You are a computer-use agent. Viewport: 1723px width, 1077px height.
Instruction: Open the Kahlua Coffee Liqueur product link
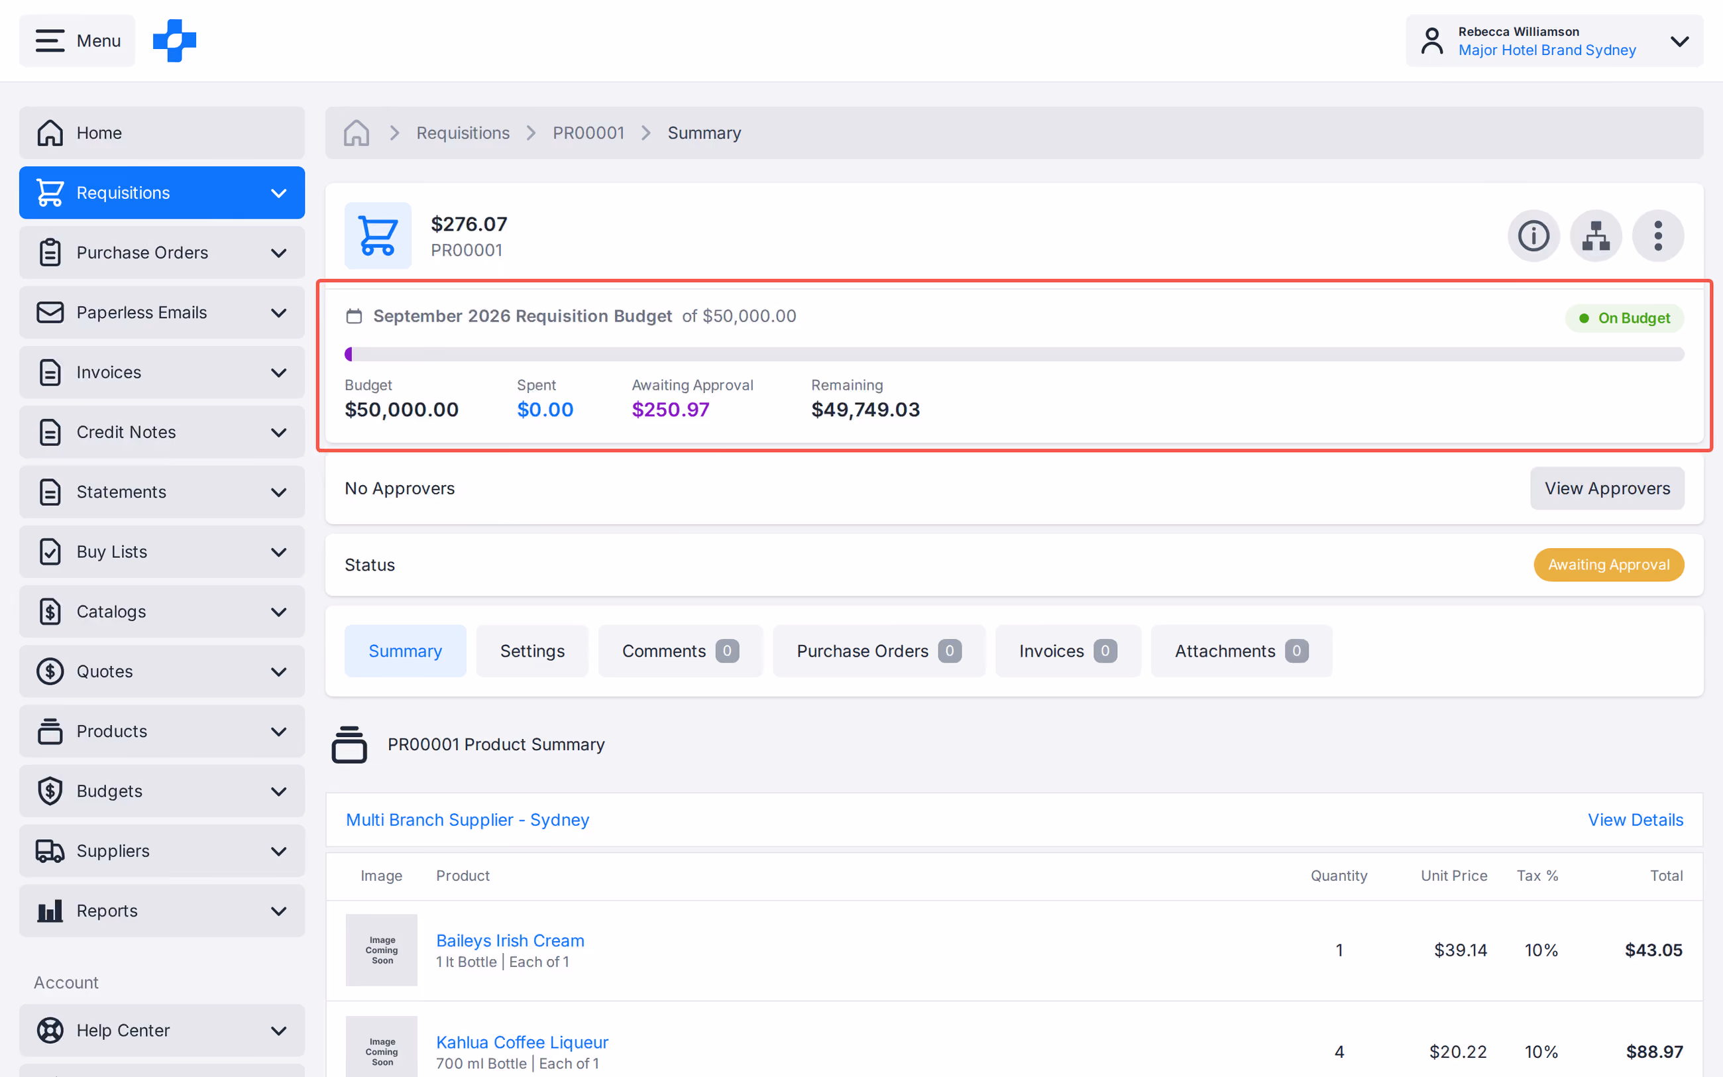(x=522, y=1042)
